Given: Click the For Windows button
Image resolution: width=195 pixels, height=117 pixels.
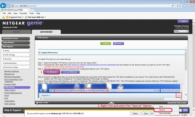Looking at the screenshot, I should click(52, 72).
